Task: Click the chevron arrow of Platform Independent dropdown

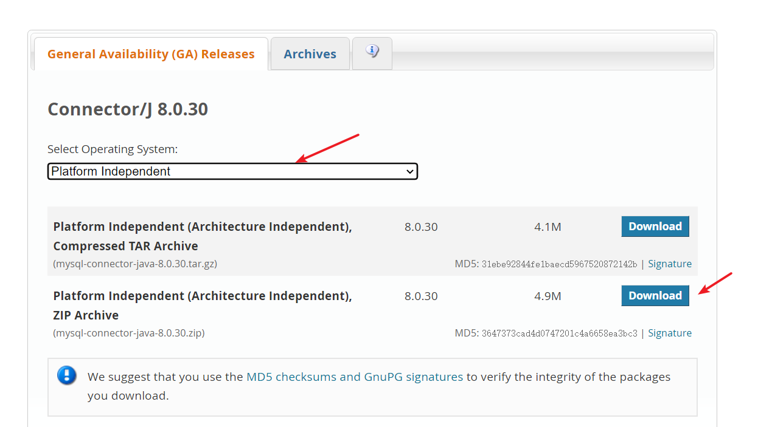Action: point(410,172)
